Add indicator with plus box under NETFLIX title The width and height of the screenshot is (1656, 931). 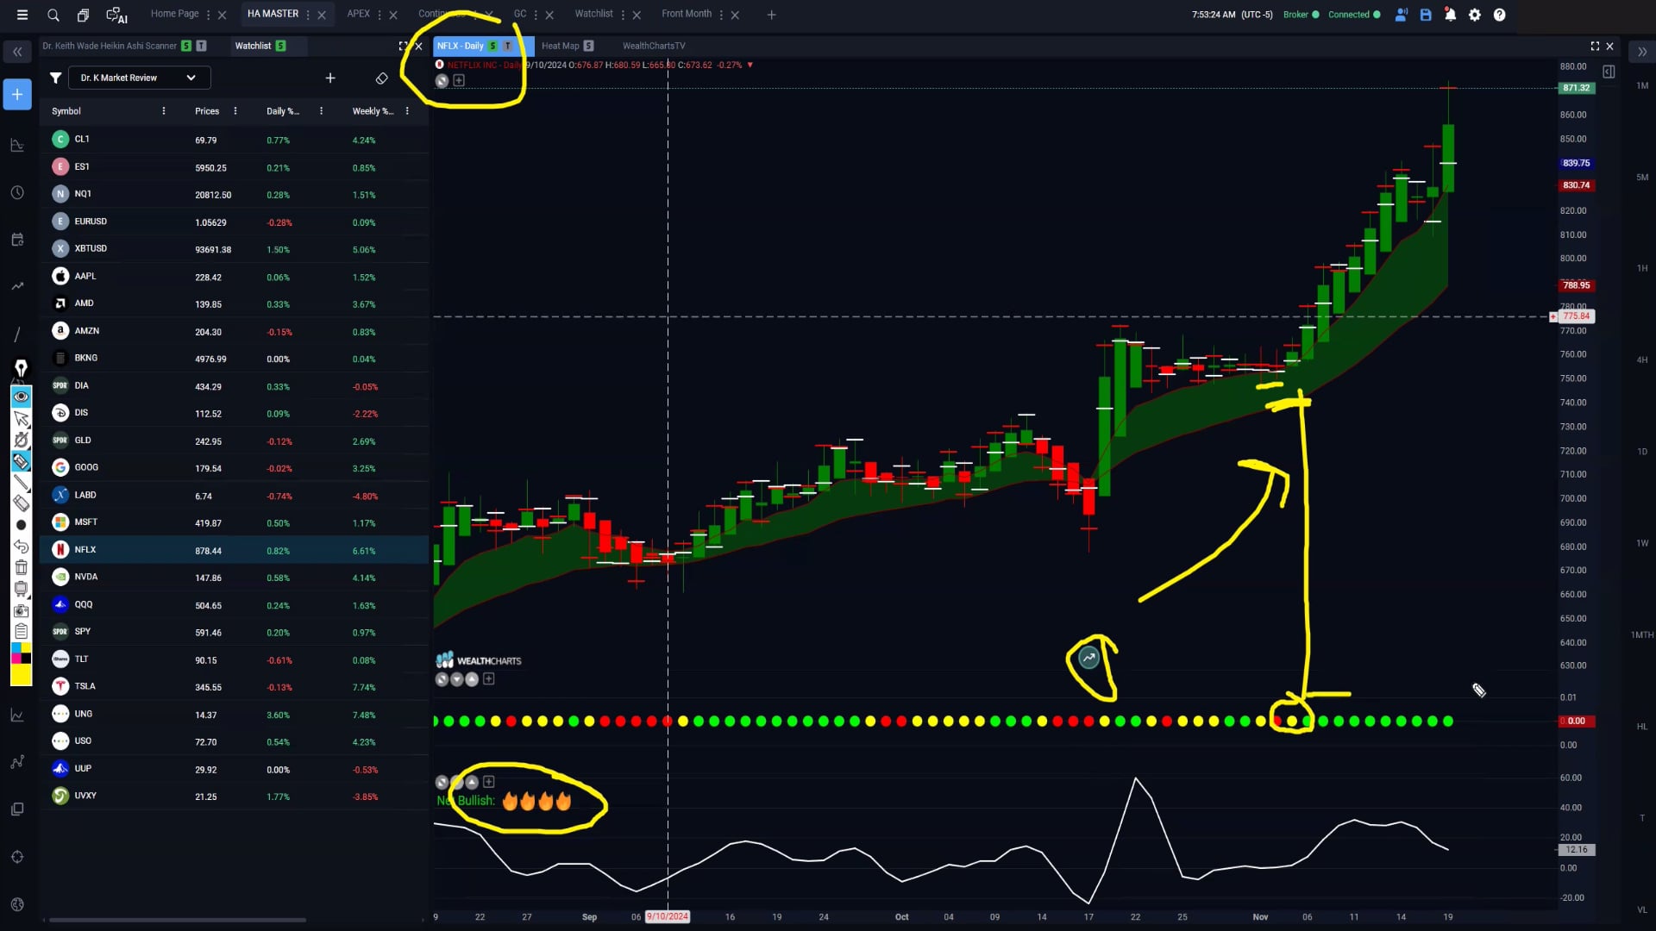pyautogui.click(x=459, y=80)
